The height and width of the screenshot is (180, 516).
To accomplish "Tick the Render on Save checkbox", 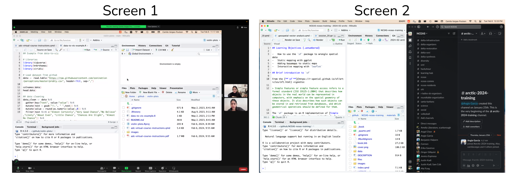I will click(283, 40).
